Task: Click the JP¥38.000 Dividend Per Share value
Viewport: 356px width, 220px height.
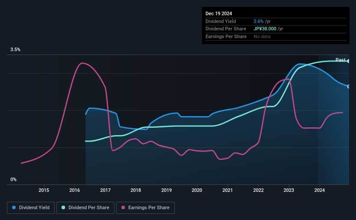Action: [265, 29]
